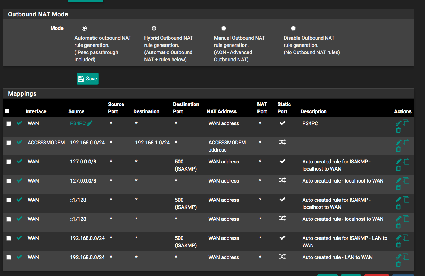425x276 pixels.
Task: Click the static port checkmark on the PS4PC row
Action: pyautogui.click(x=282, y=123)
